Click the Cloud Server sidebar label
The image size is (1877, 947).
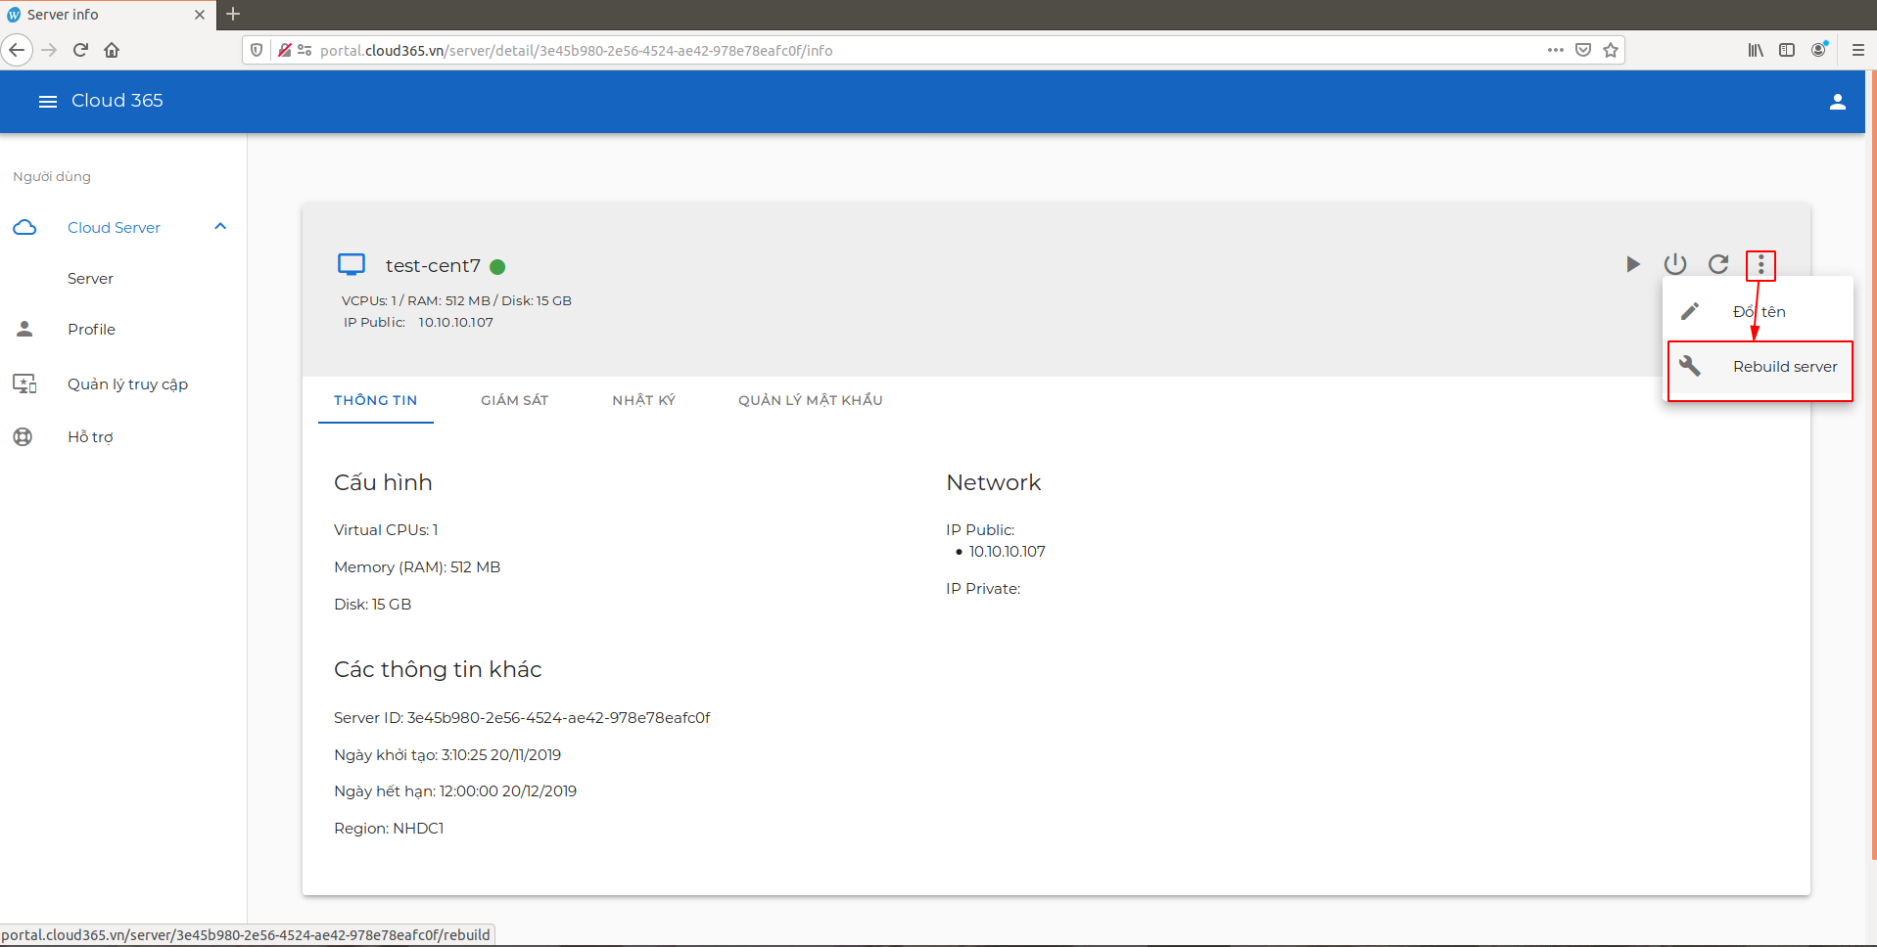pyautogui.click(x=114, y=228)
